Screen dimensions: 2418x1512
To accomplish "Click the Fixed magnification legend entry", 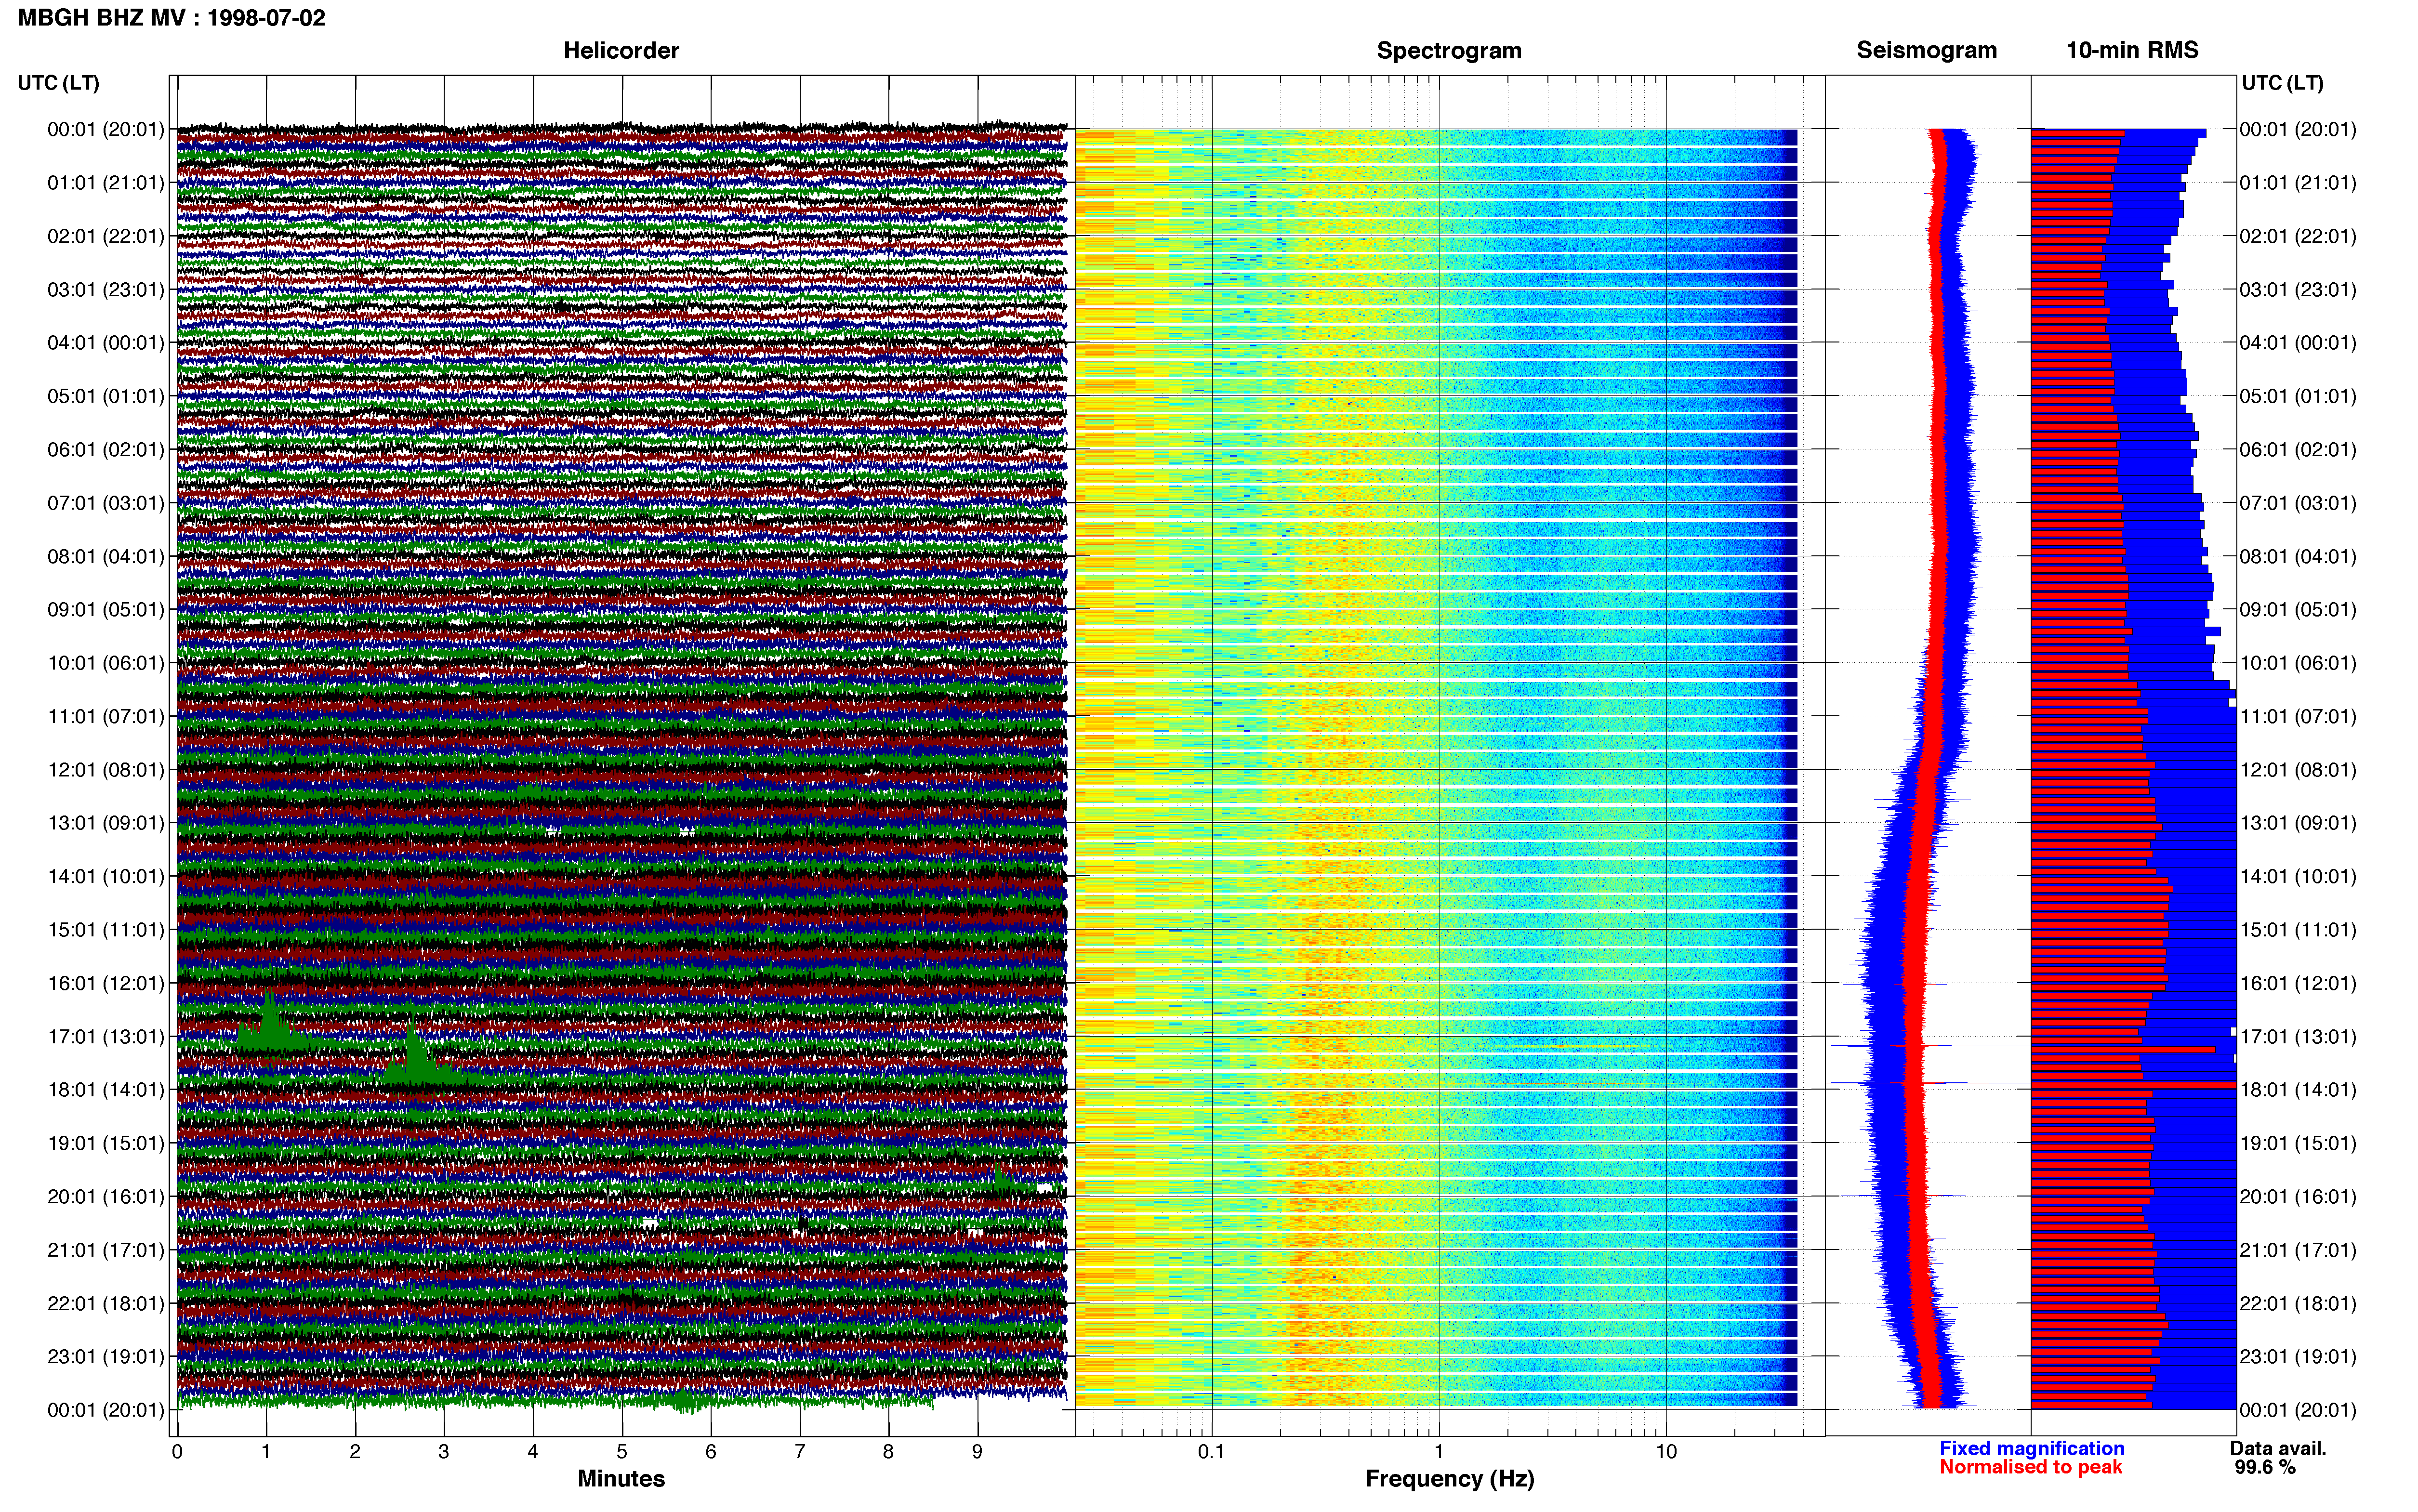I will click(x=2032, y=1448).
